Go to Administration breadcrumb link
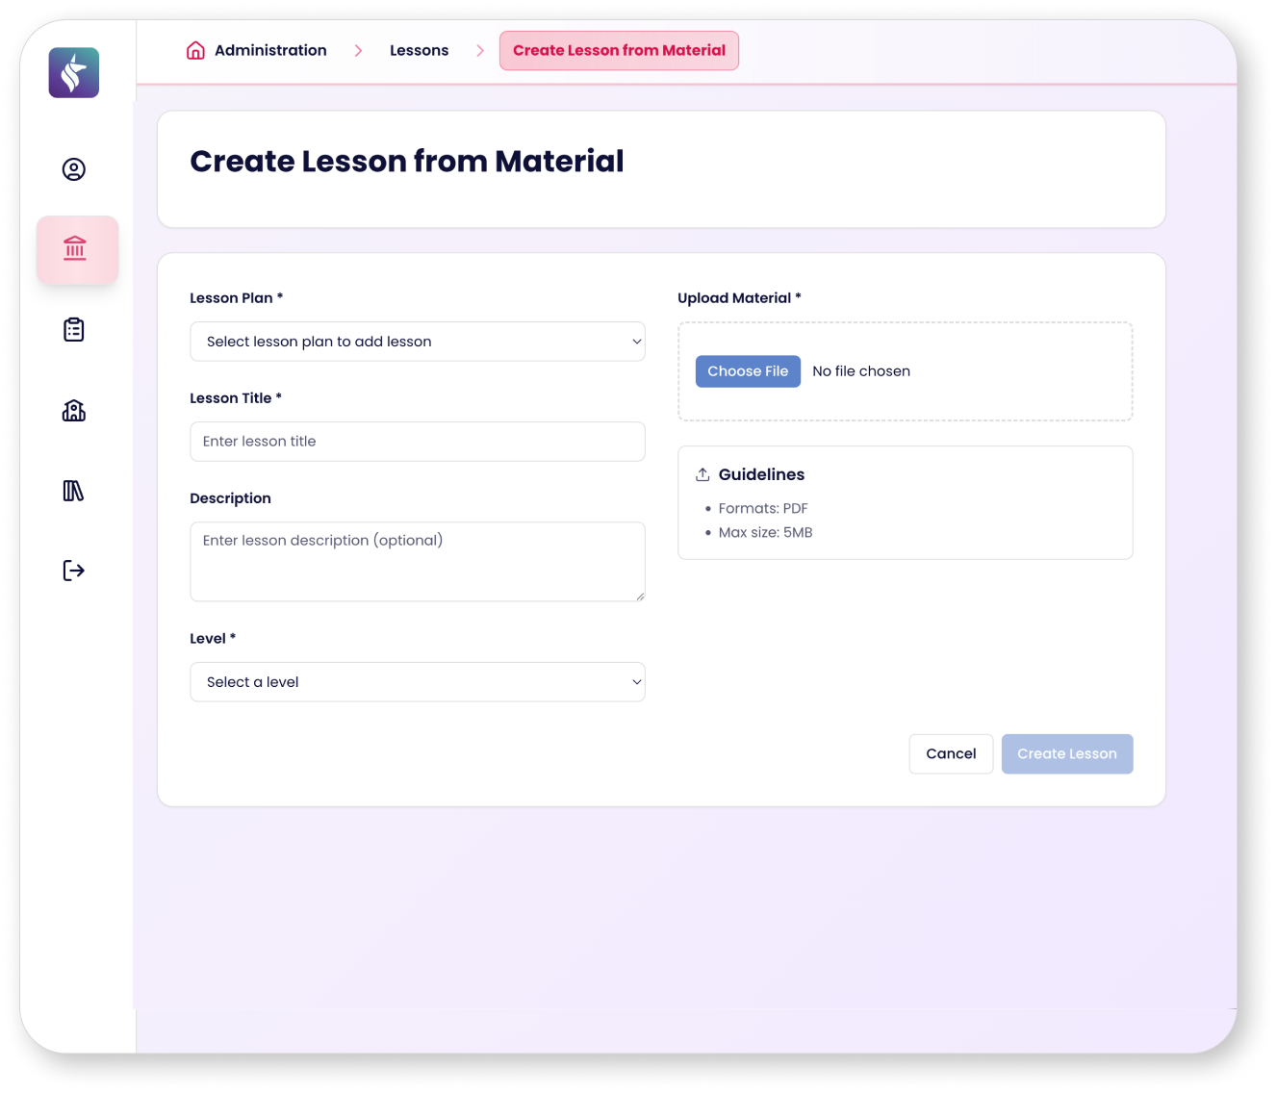Image resolution: width=1277 pixels, height=1093 pixels. [270, 51]
